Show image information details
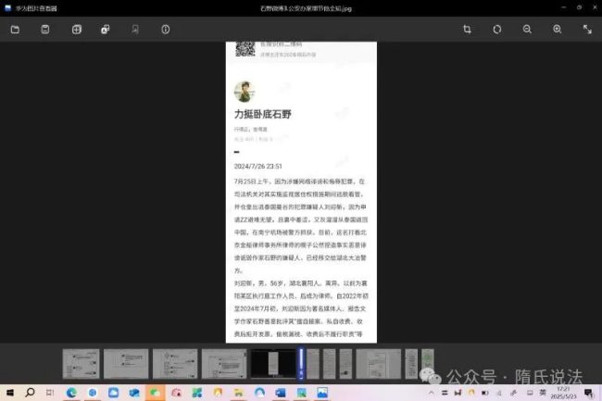 (x=166, y=30)
